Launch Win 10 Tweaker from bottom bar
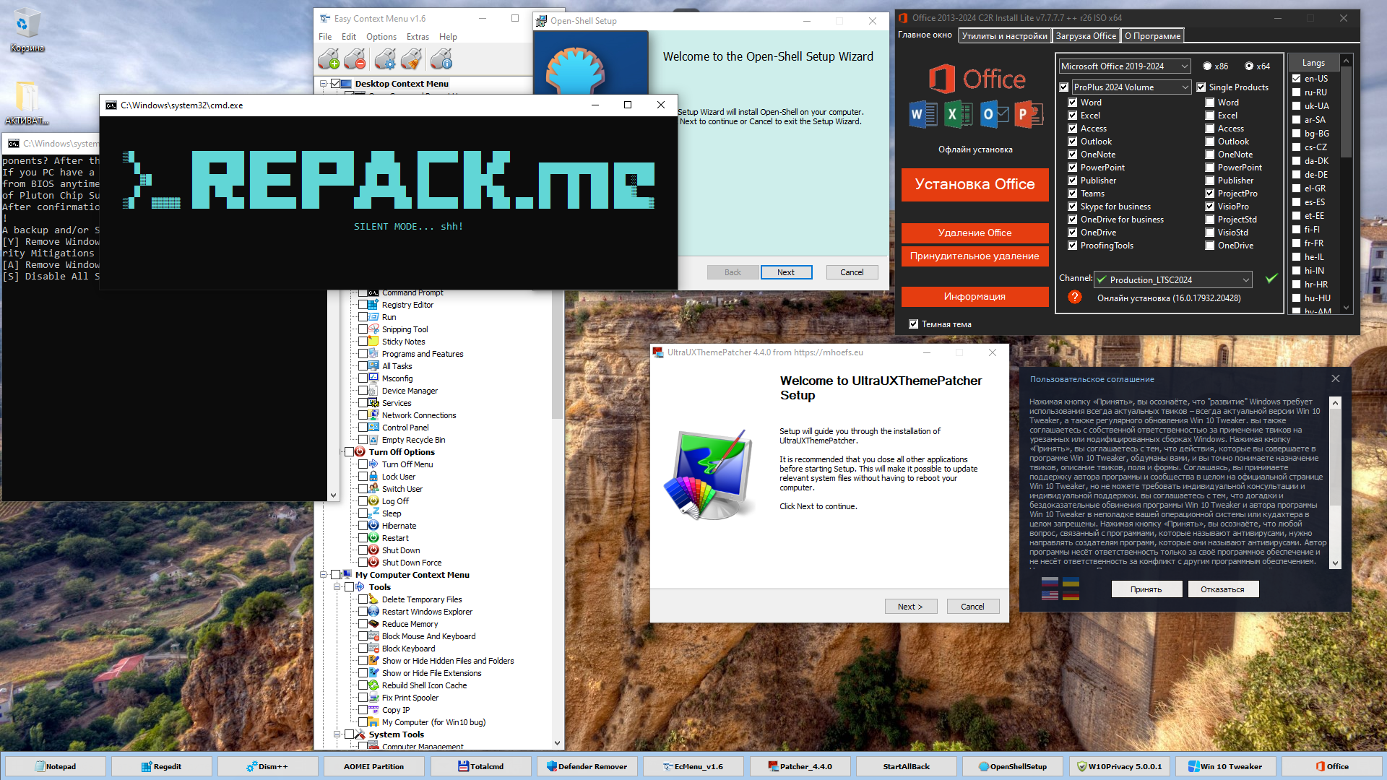 click(1224, 766)
